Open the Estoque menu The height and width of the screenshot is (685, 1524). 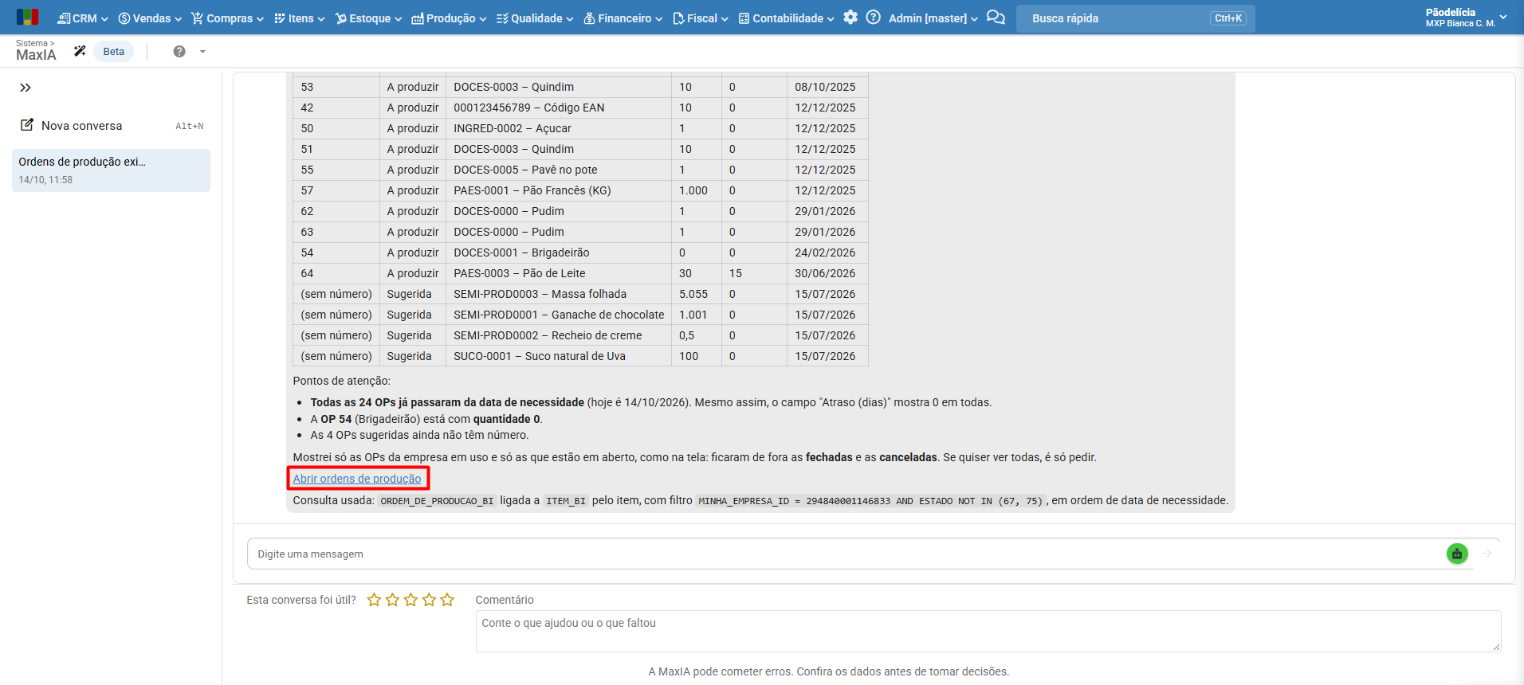(368, 18)
